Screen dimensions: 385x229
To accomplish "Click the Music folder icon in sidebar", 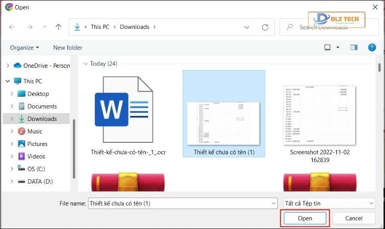I will point(22,131).
